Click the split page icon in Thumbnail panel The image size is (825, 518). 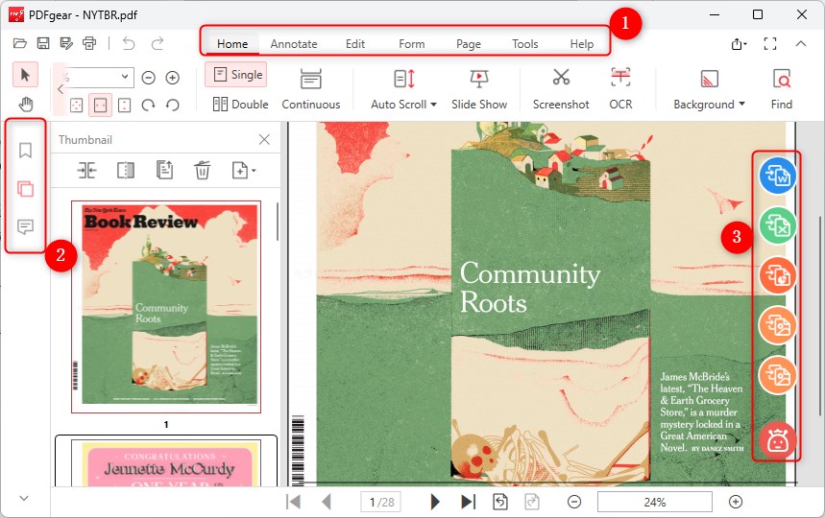click(125, 170)
